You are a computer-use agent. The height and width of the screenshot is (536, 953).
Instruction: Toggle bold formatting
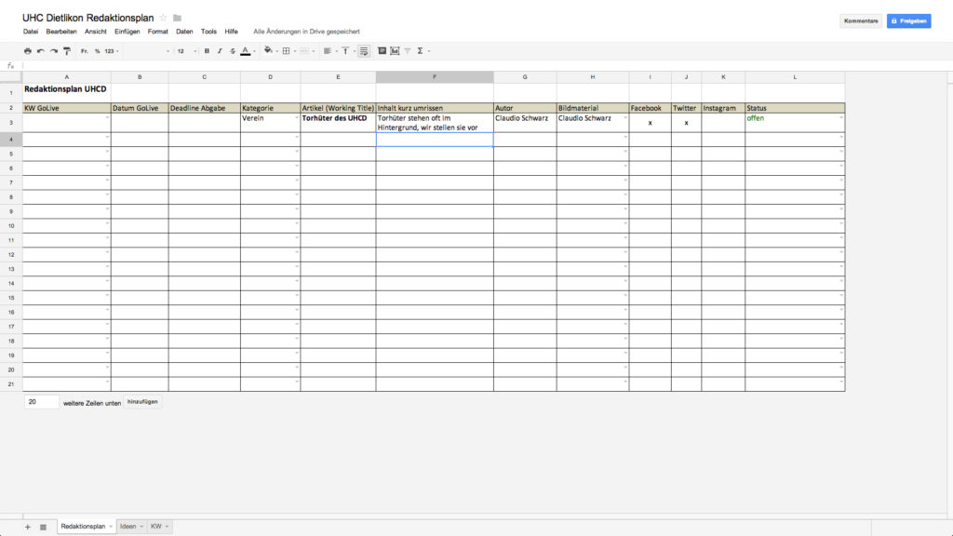[x=207, y=51]
